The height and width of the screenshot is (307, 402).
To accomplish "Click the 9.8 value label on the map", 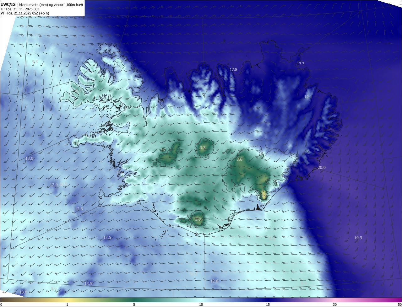I will [x=35, y=62].
